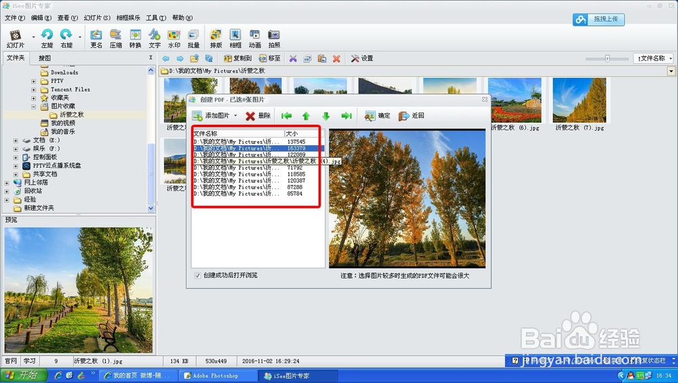Select the list row with size 118585
The width and height of the screenshot is (678, 383).
[258, 174]
